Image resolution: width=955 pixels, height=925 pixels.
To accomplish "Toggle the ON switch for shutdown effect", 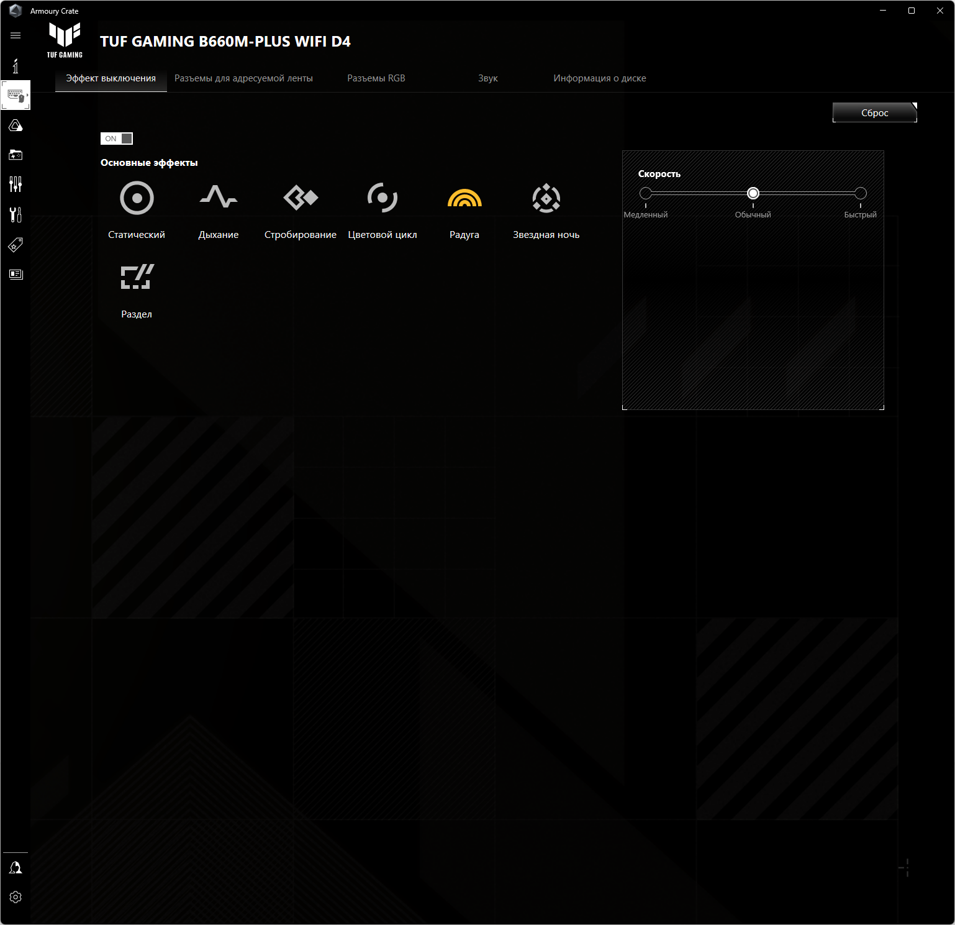I will pos(117,139).
